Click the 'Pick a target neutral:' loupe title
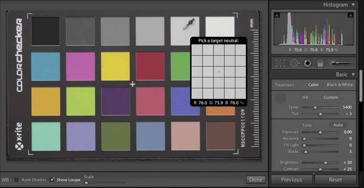Image resolution: width=364 pixels, height=188 pixels. pos(219,41)
